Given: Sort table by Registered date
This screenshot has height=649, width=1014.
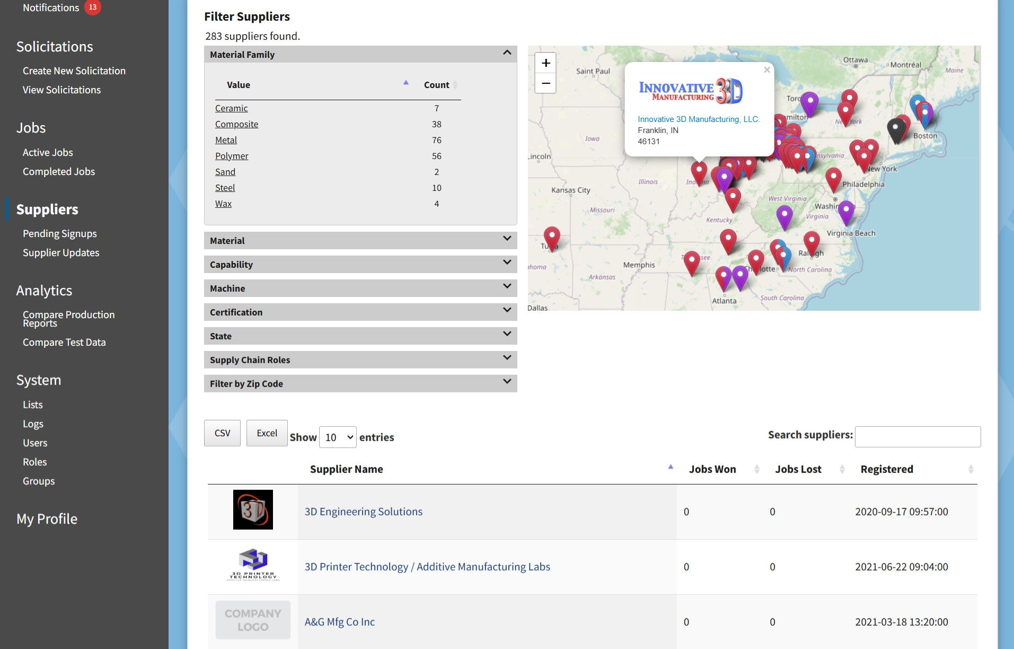Looking at the screenshot, I should 913,469.
